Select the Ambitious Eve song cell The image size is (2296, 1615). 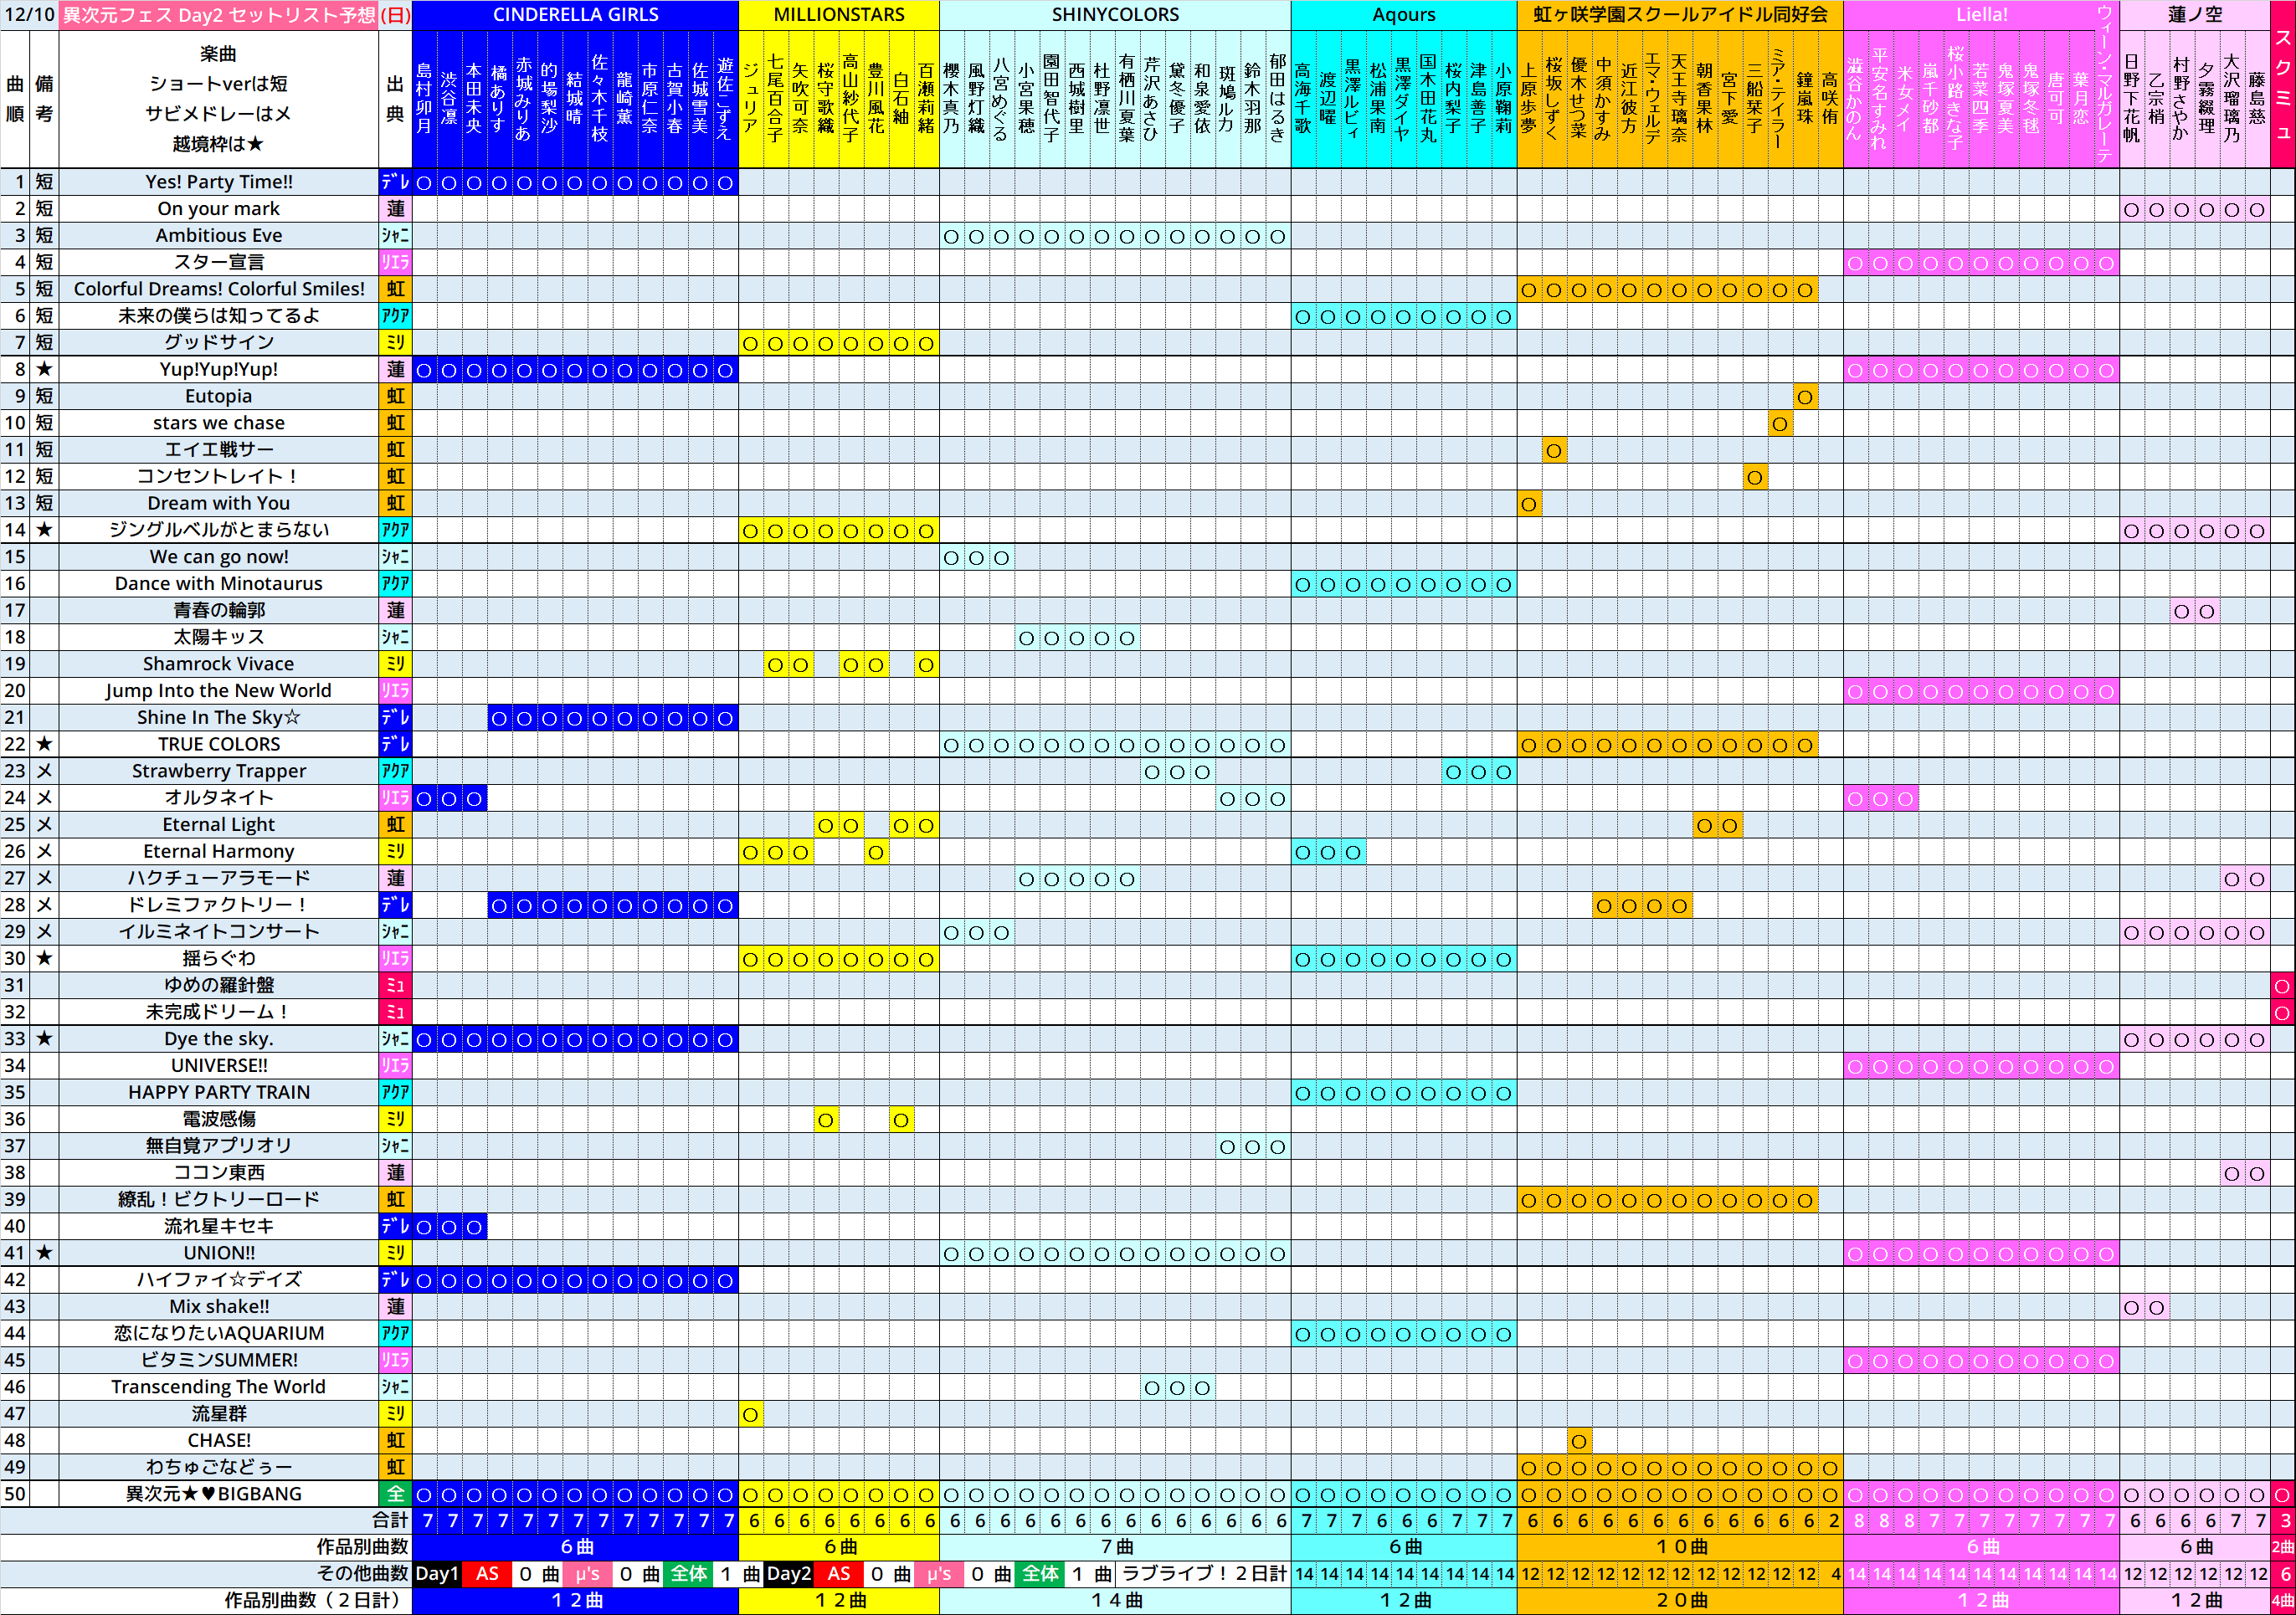point(219,236)
